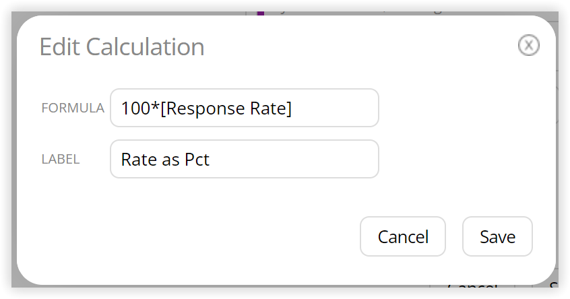Place cursor on '[Response Rate]' formula text
This screenshot has height=299, width=570.
226,108
